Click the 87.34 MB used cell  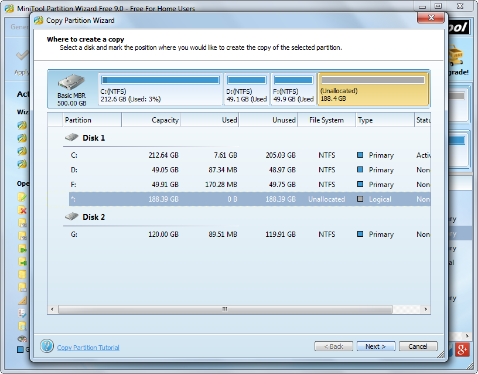223,170
